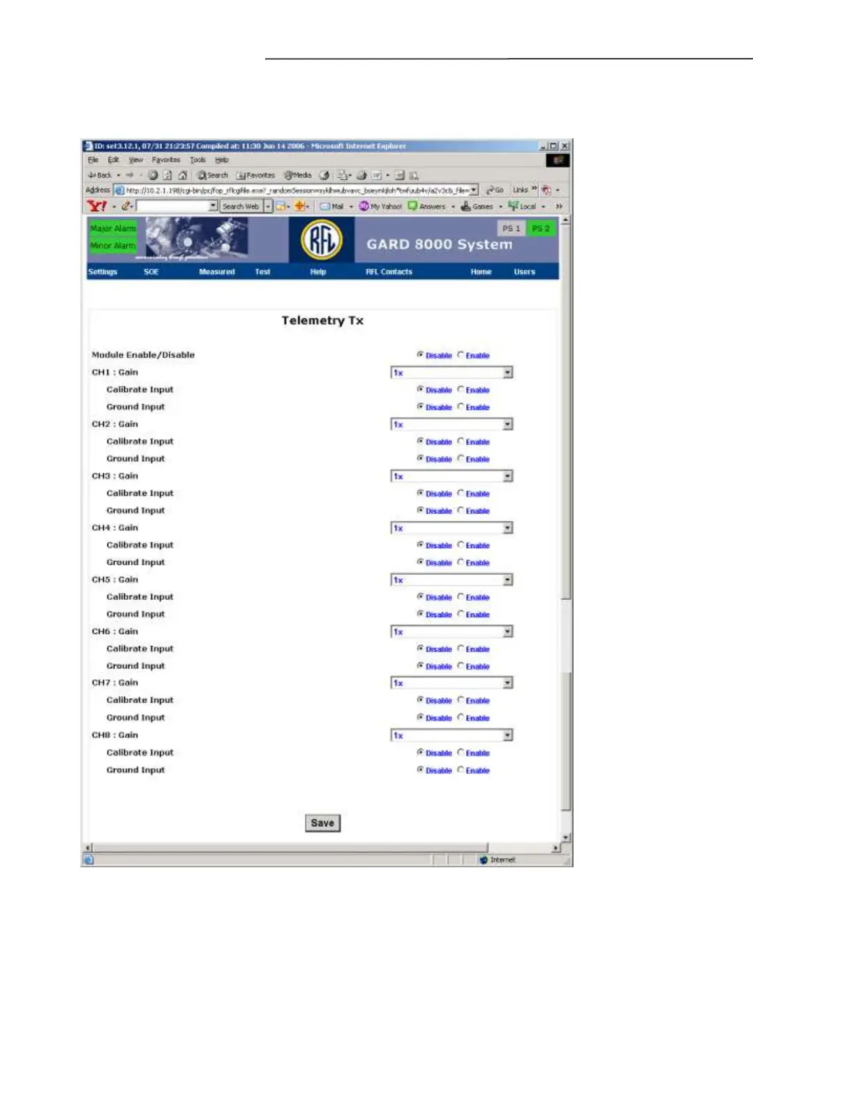854x1106 pixels.
Task: Open the Test navigation item
Action: 262,272
